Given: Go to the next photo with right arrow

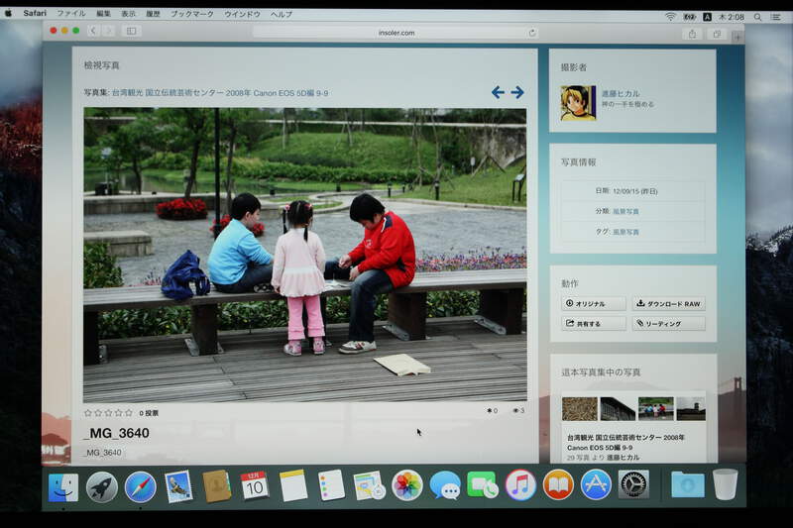Looking at the screenshot, I should pyautogui.click(x=517, y=92).
